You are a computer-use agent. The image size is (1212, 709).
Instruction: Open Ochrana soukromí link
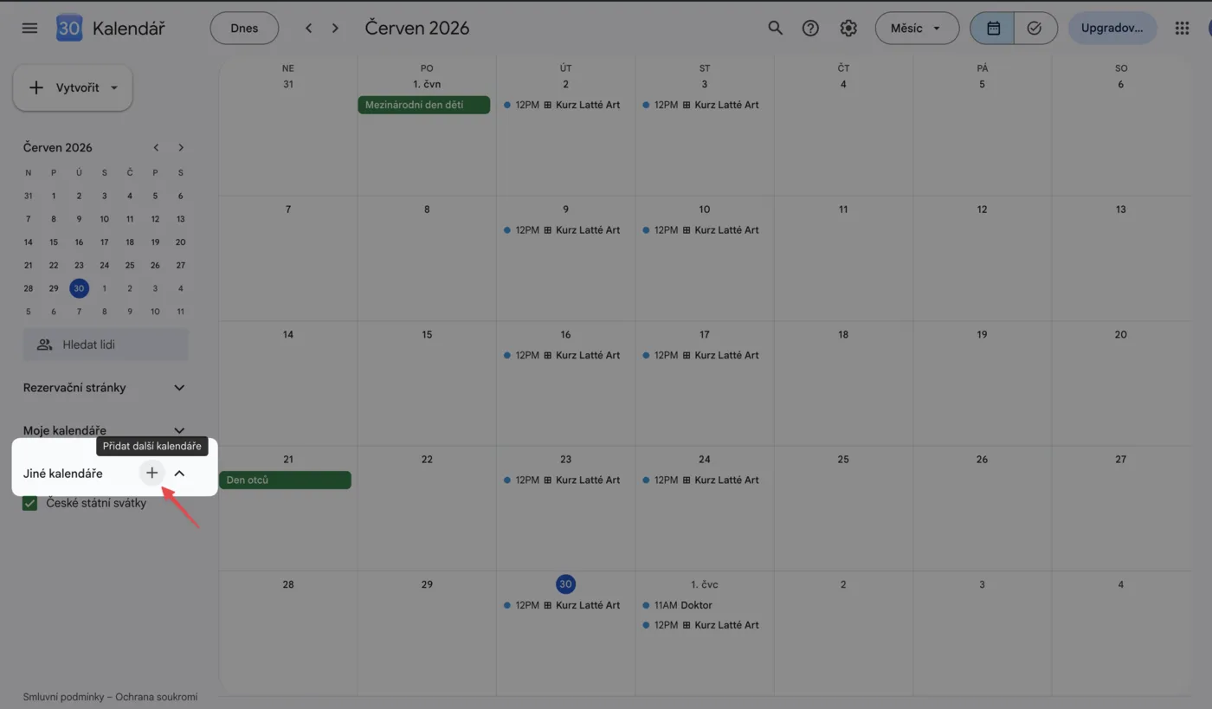(157, 697)
